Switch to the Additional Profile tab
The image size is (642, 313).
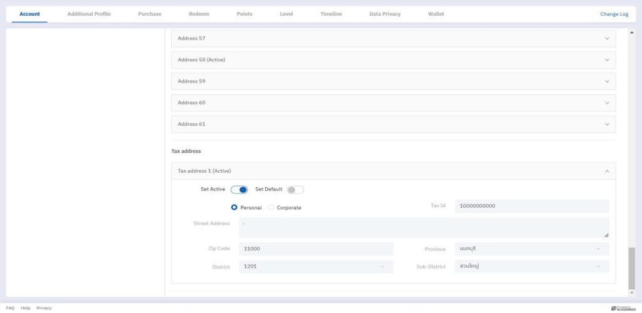click(x=89, y=14)
